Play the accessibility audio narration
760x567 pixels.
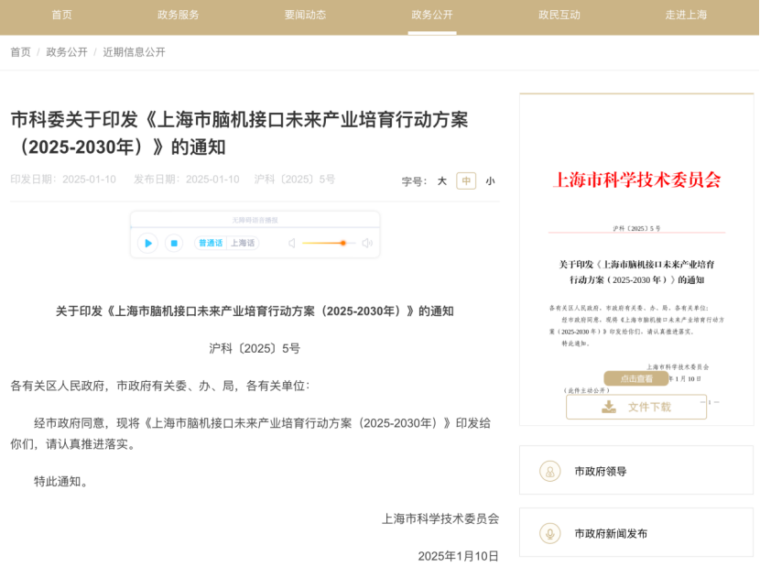[x=147, y=243]
